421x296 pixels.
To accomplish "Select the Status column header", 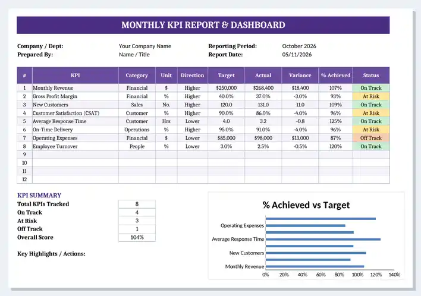I will [371, 75].
